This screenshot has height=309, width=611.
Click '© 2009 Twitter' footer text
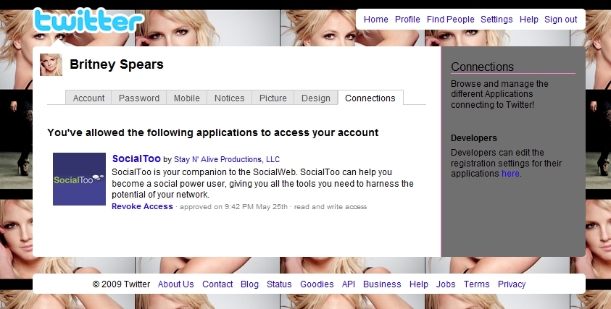click(x=121, y=284)
